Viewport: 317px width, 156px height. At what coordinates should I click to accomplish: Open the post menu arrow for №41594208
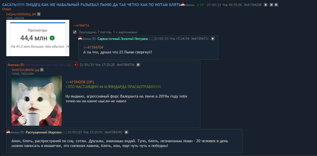(276, 5)
